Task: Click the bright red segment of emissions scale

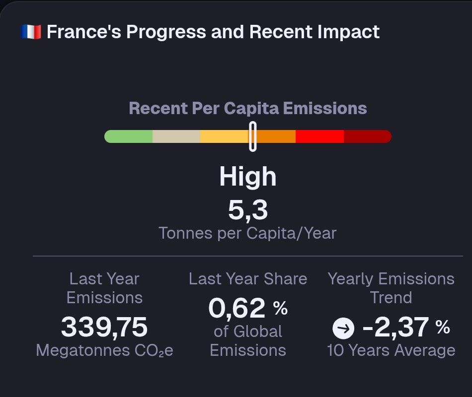Action: click(x=319, y=136)
